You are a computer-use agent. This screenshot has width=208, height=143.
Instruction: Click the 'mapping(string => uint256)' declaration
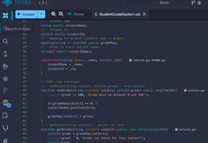tap(64, 43)
